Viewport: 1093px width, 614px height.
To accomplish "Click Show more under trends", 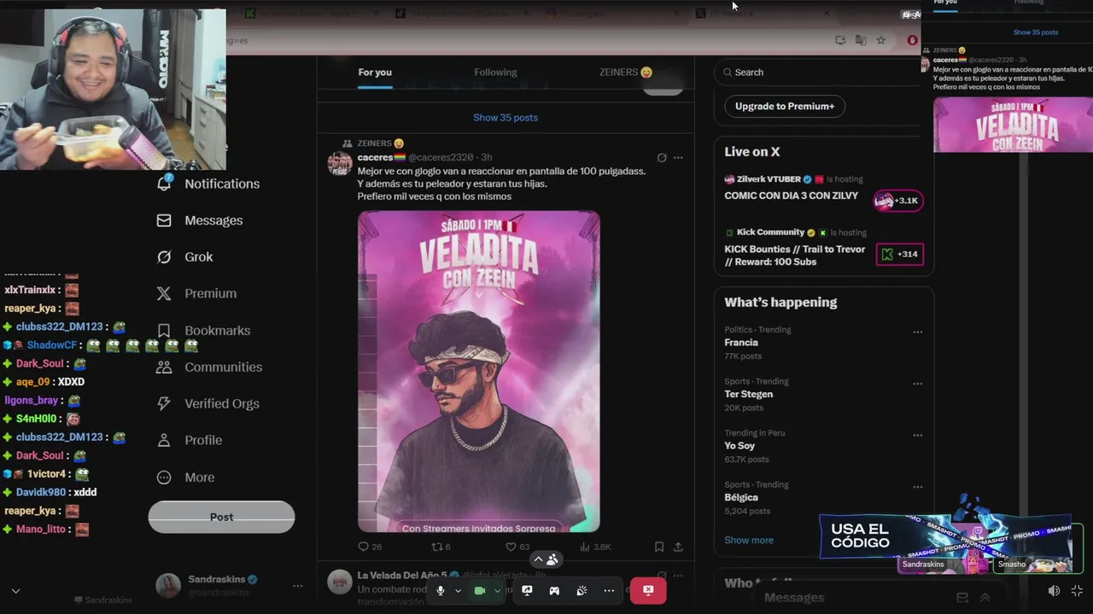I will (749, 540).
